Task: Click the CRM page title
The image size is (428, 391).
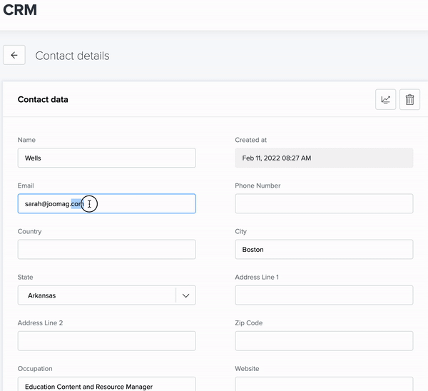Action: pyautogui.click(x=20, y=10)
